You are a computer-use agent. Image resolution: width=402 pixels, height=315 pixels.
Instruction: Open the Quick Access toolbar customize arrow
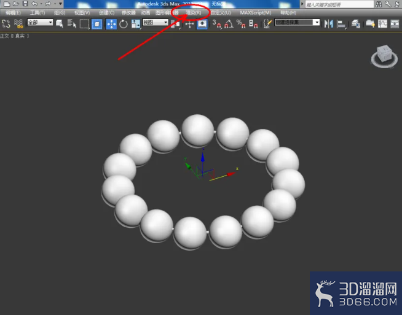60,4
